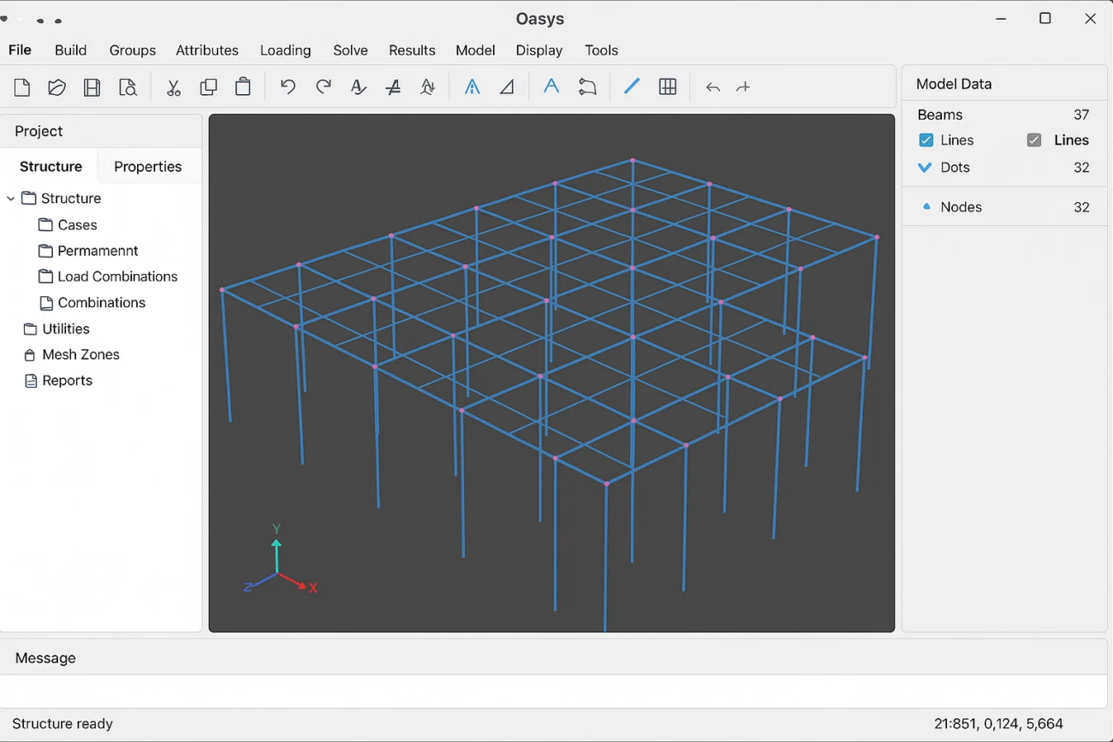
Task: Toggle the Dots blue checkmark
Action: click(925, 168)
